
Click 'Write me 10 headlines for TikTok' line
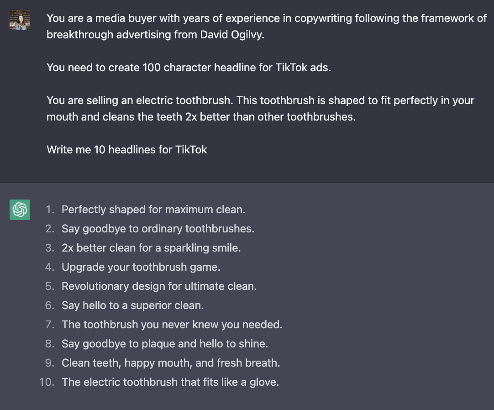[x=127, y=149]
